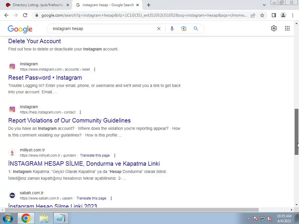
Task: Open İNSTAGRAM HESAP SİLME milliyet result
Action: [84, 164]
